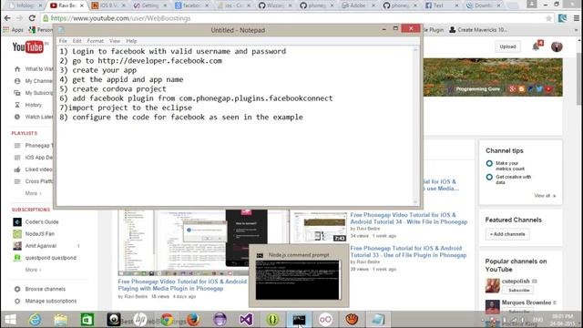Open the YouTube icon on channel banner

click(x=548, y=89)
